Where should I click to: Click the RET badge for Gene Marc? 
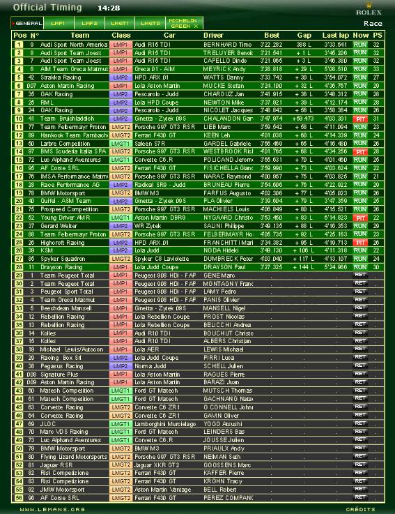click(x=360, y=275)
